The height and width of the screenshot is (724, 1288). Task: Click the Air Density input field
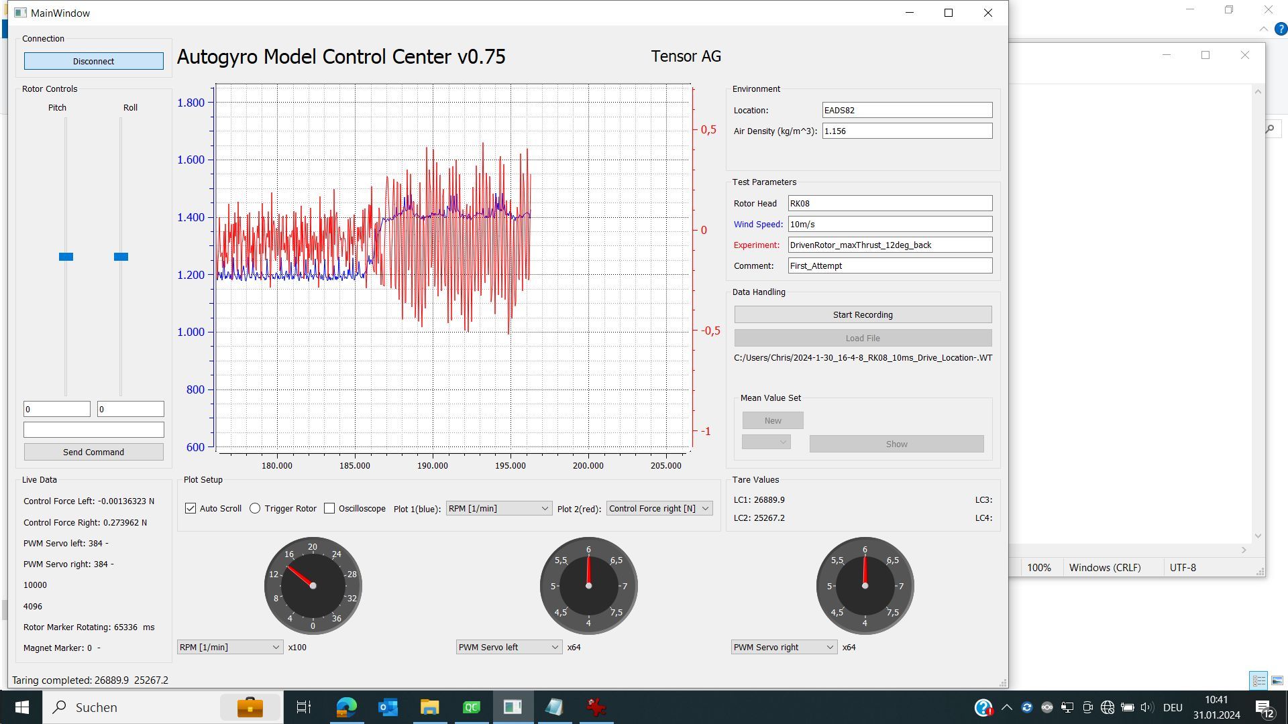click(908, 131)
